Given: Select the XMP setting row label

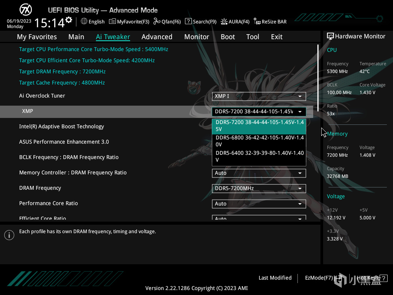Looking at the screenshot, I should (27, 111).
